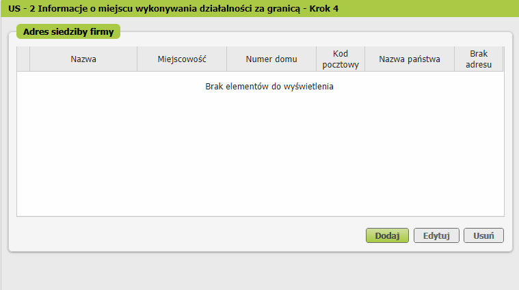This screenshot has height=290, width=519.
Task: Click the empty selector column header
Action: [x=23, y=59]
